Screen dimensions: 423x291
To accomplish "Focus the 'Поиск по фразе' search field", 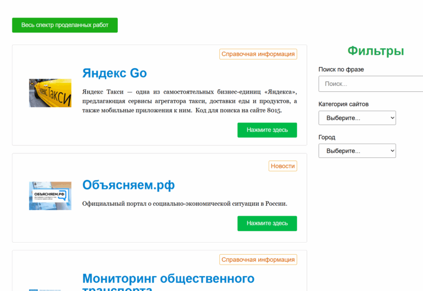I will (x=371, y=84).
